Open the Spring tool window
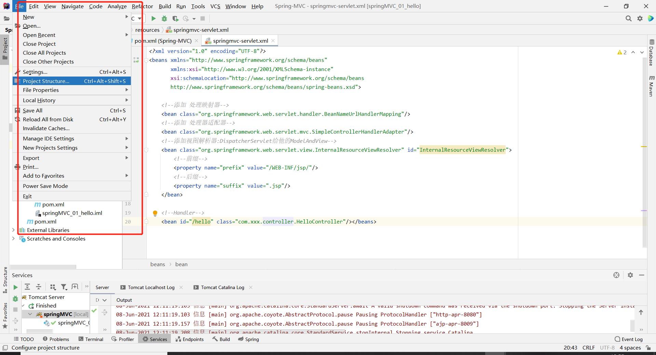656x355 pixels. [x=248, y=339]
